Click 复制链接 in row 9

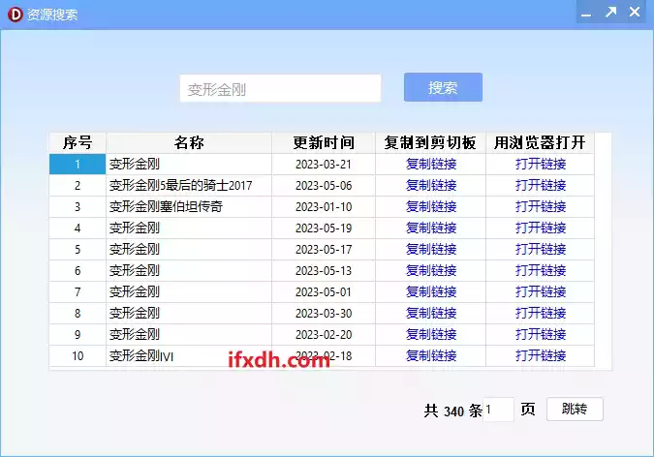tap(431, 334)
